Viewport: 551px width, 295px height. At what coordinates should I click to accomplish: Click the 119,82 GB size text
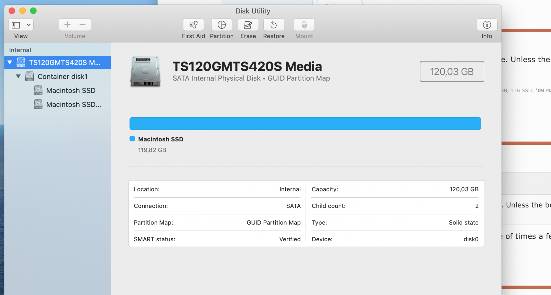pos(152,150)
